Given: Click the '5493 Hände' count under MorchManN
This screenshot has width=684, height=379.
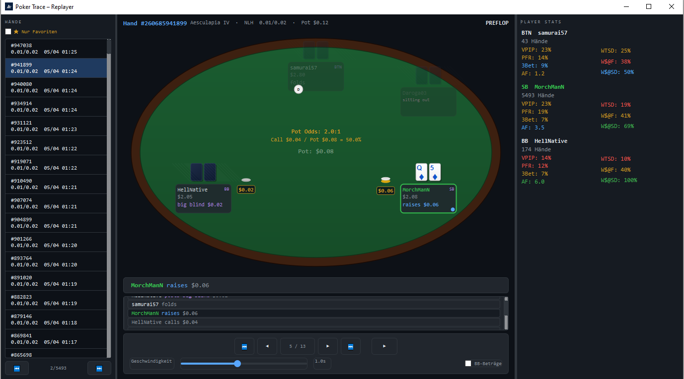Looking at the screenshot, I should pos(538,95).
